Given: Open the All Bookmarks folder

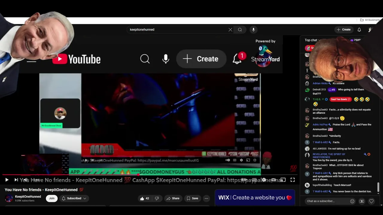Looking at the screenshot, I should click(370, 20).
